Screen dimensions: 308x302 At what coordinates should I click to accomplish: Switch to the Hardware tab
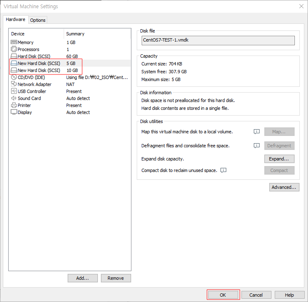(16, 19)
